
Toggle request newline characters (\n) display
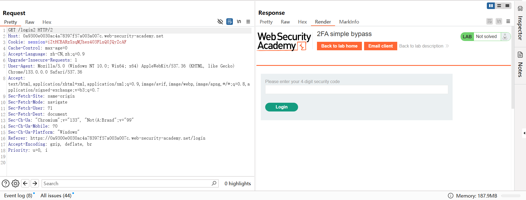click(239, 22)
